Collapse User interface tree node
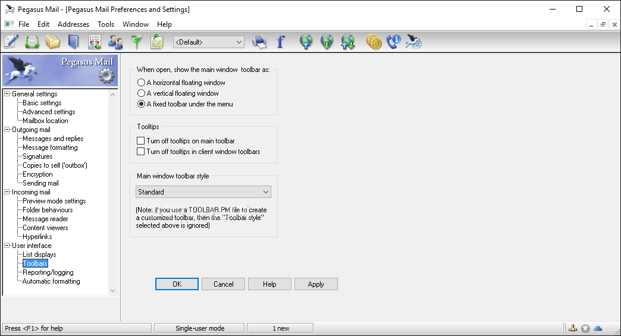Screen dimensions: 621x336 point(7,246)
